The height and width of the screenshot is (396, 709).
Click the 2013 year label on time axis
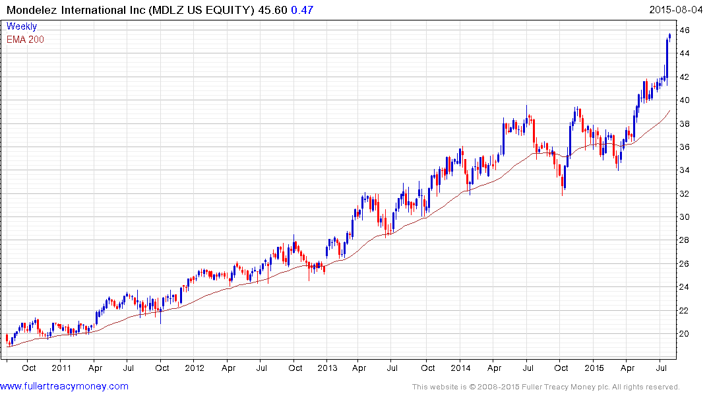[x=327, y=368]
